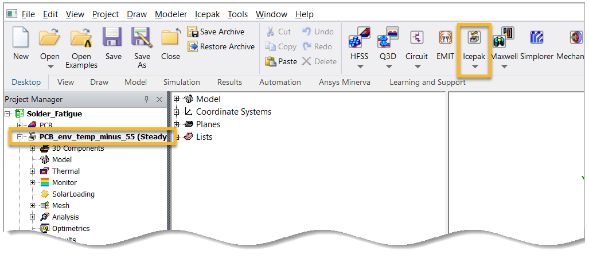Viewport: 589px width, 266px height.
Task: Switch to the Simulation ribbon tab
Action: 181,83
